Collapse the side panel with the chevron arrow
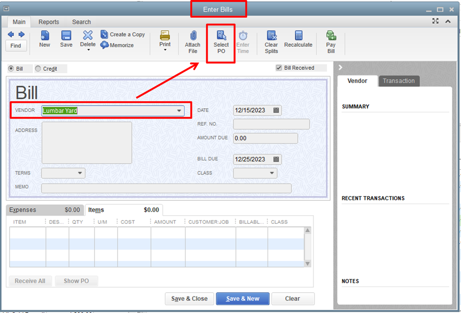This screenshot has height=313, width=461. (341, 67)
